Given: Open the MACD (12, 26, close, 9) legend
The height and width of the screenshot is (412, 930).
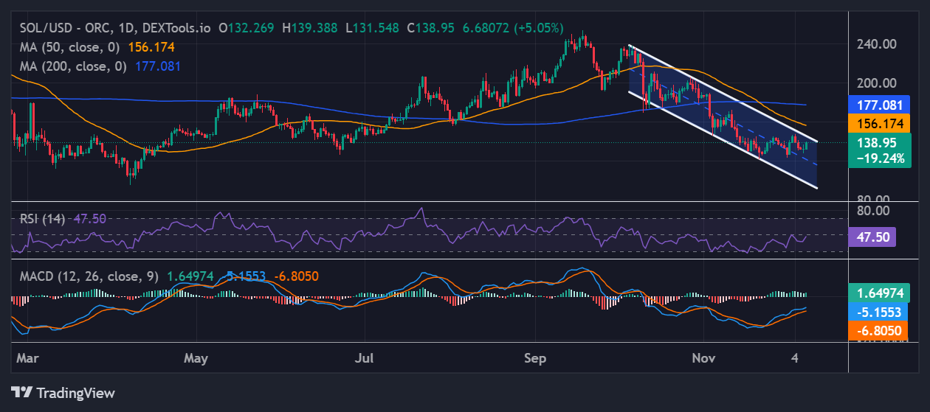Looking at the screenshot, I should coord(86,276).
